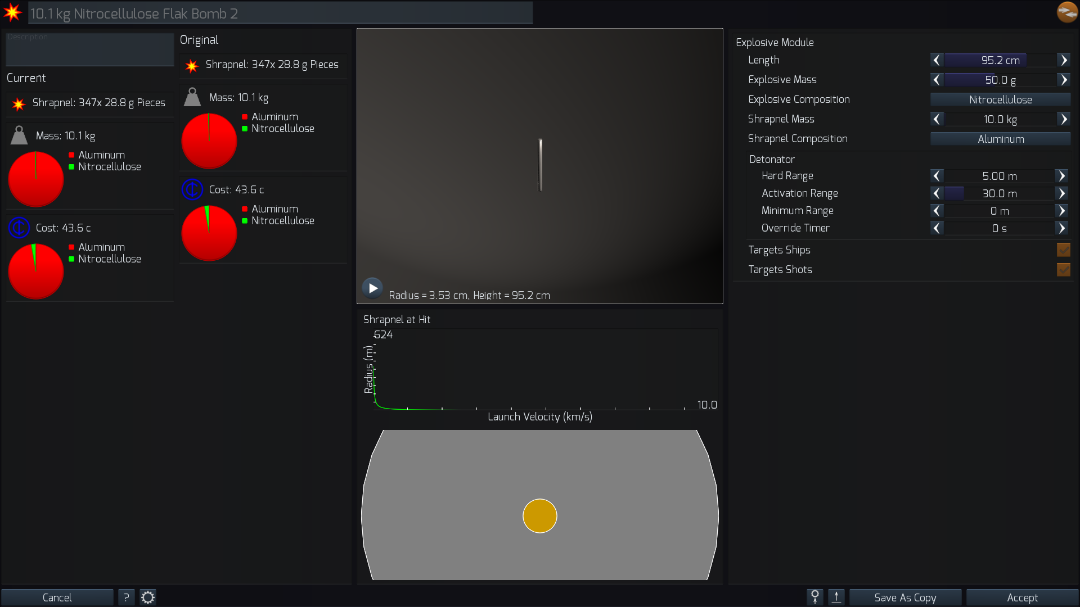Edit the module name field at top
This screenshot has width=1080, height=607.
point(280,13)
